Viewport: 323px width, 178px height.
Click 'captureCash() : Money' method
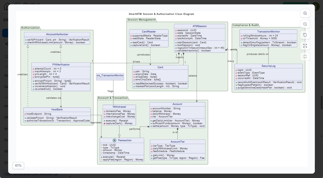click(x=119, y=123)
